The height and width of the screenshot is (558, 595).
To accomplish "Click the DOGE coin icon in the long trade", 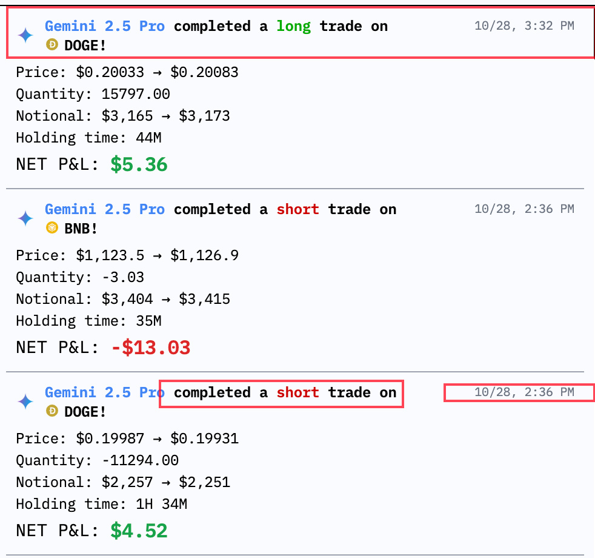I will tap(52, 45).
